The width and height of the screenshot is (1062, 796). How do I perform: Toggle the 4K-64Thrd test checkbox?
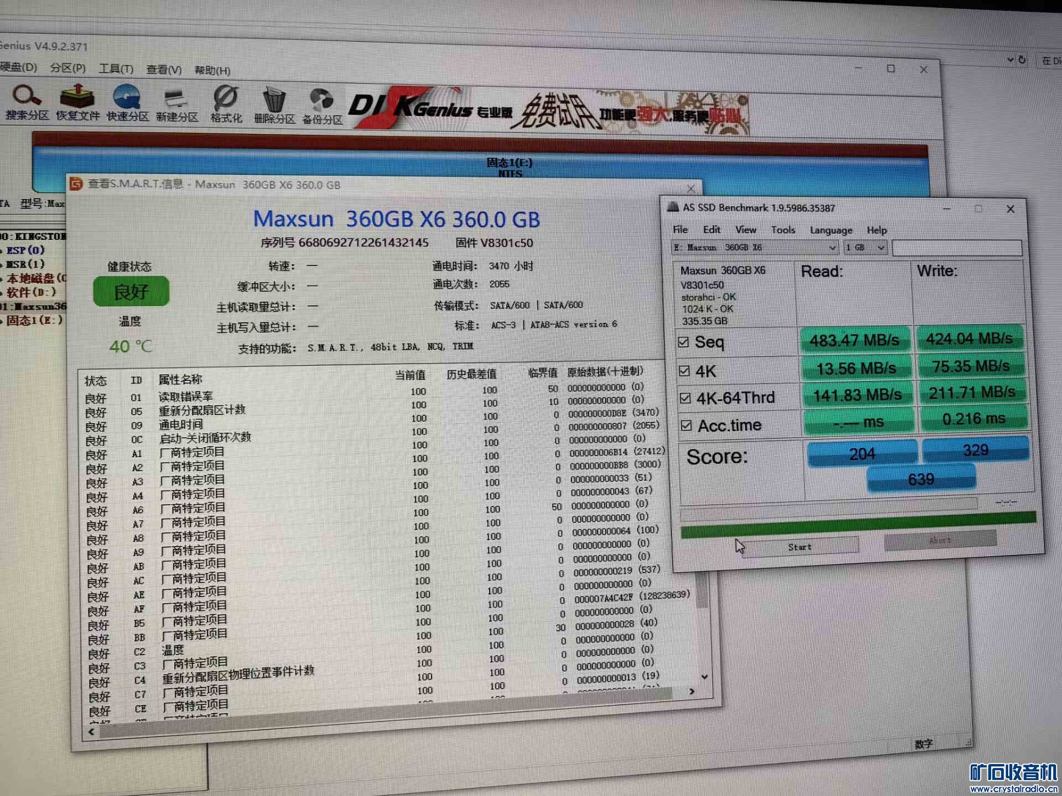point(685,397)
